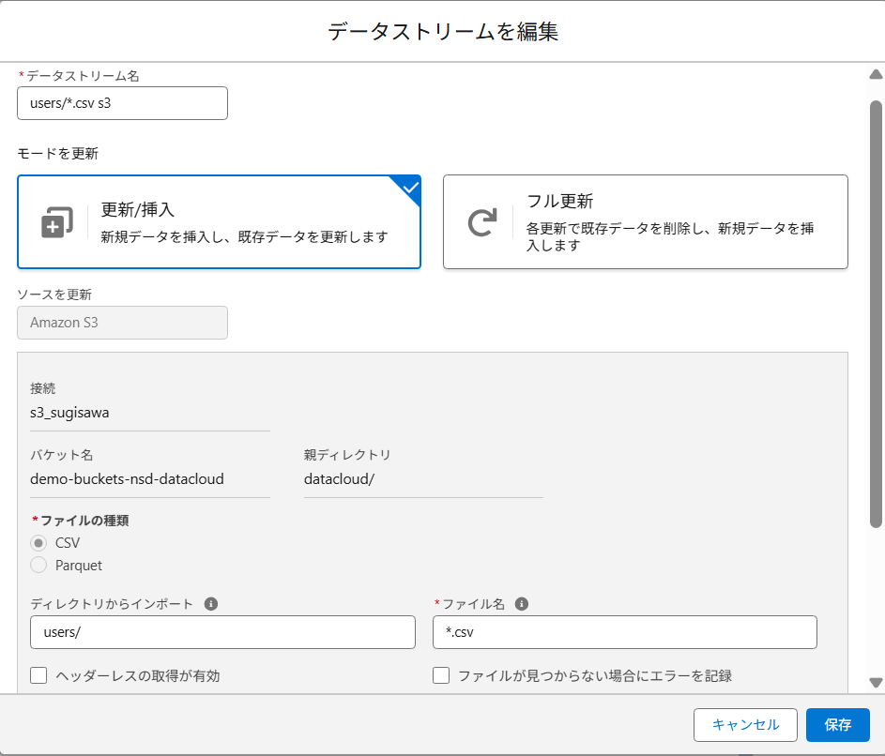Enable ヘッダーレスの取得が有効 checkbox
This screenshot has height=756, width=885.
(x=38, y=675)
